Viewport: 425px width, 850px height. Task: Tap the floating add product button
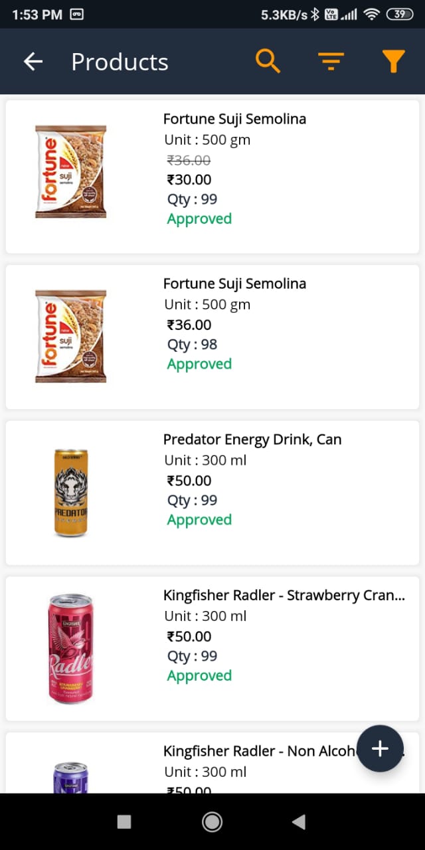click(380, 748)
